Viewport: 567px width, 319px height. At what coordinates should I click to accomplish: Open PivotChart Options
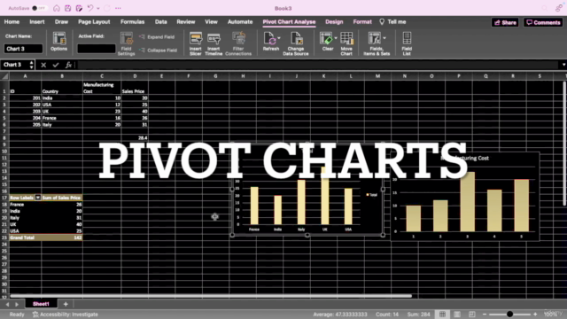59,42
